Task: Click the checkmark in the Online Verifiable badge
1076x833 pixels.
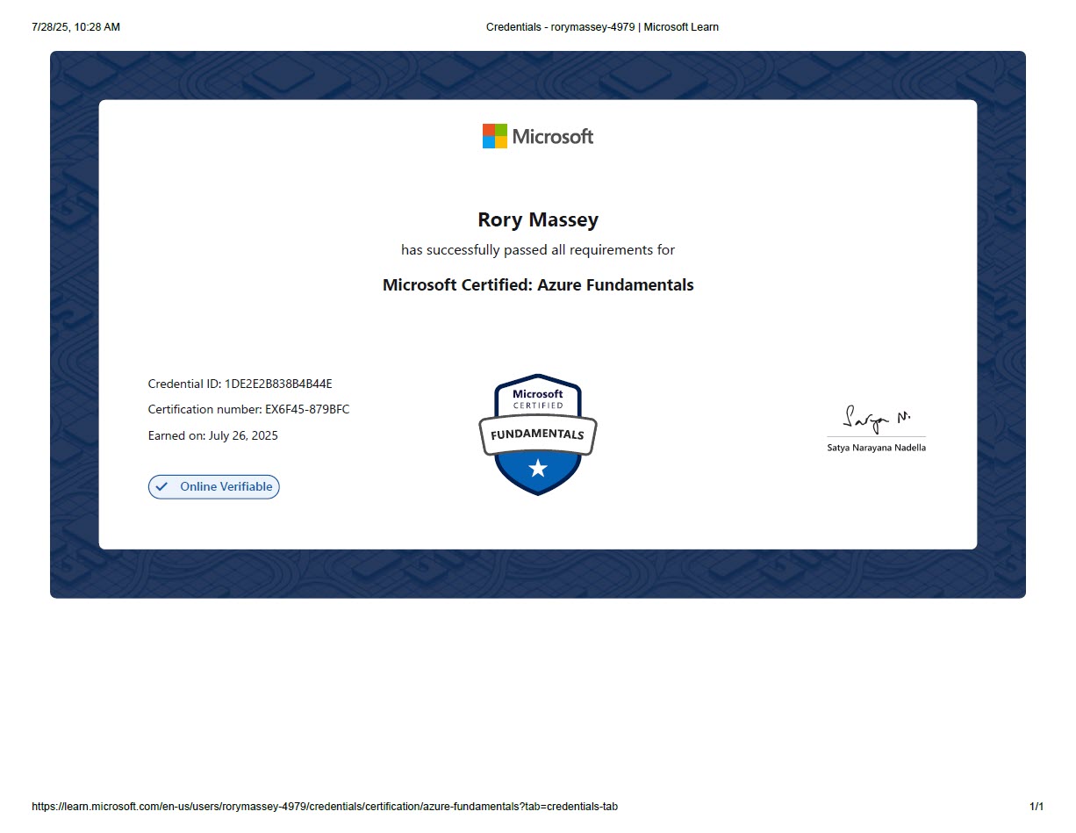Action: pyautogui.click(x=161, y=487)
